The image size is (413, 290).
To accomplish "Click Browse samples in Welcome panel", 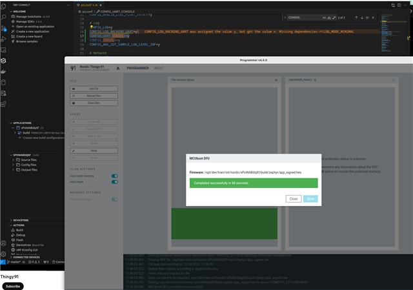I will 26,41.
